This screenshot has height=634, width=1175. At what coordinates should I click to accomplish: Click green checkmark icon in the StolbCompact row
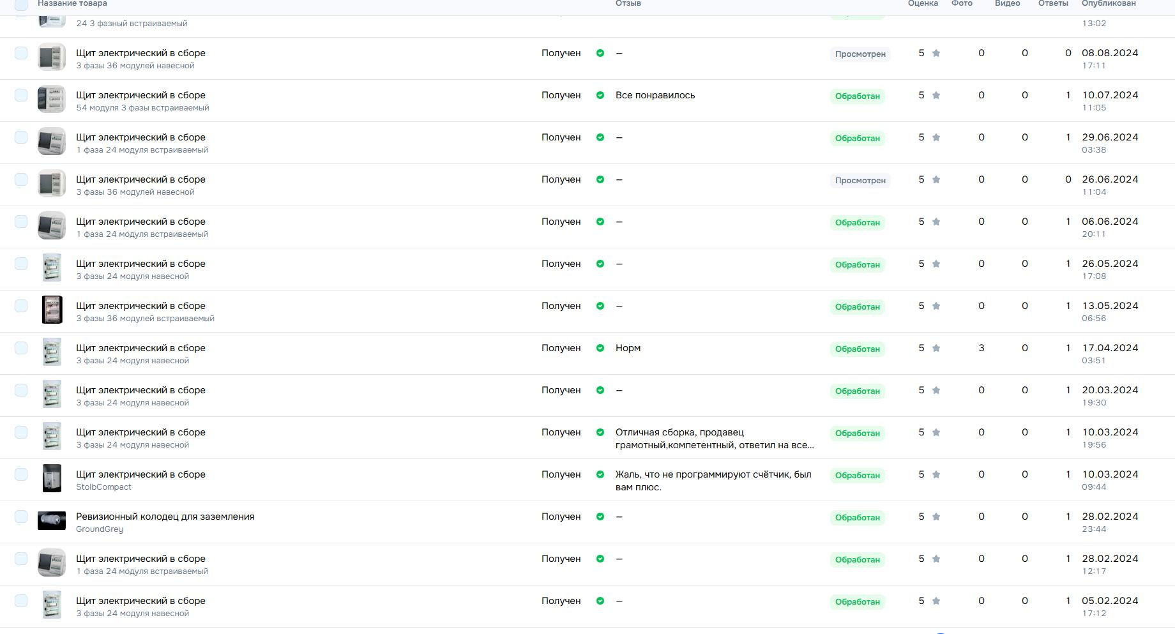coord(600,474)
